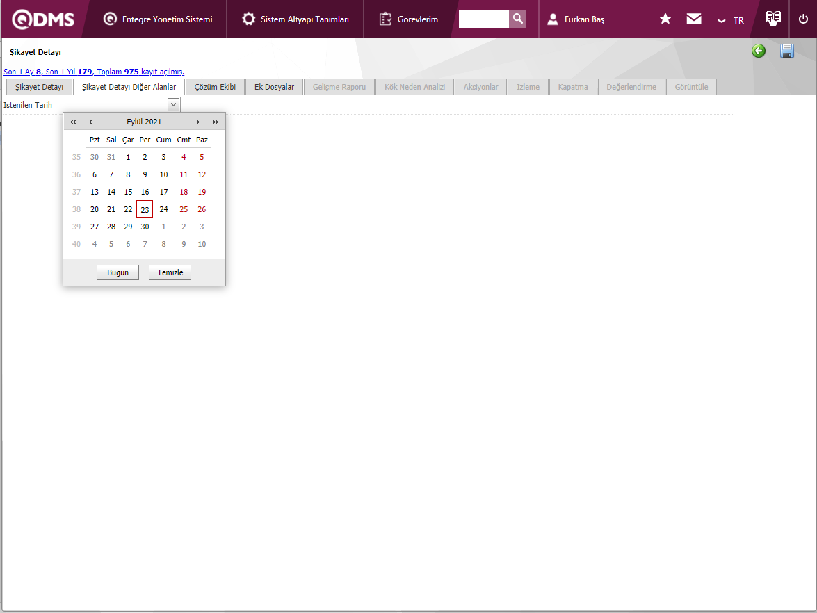
Task: Open messages via the envelope icon
Action: (x=694, y=19)
